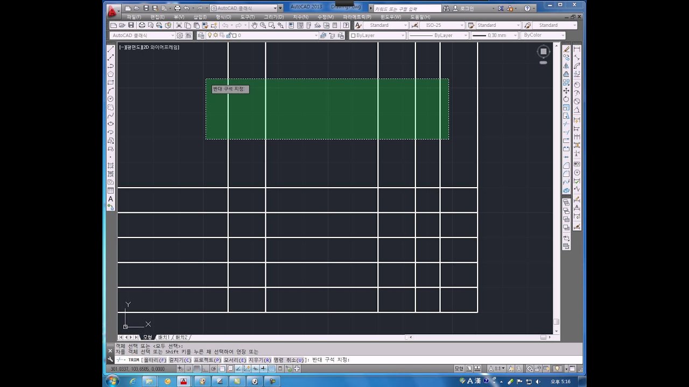Image resolution: width=689 pixels, height=387 pixels.
Task: Open the ISO-25 dimension style dropdown
Action: 442,25
